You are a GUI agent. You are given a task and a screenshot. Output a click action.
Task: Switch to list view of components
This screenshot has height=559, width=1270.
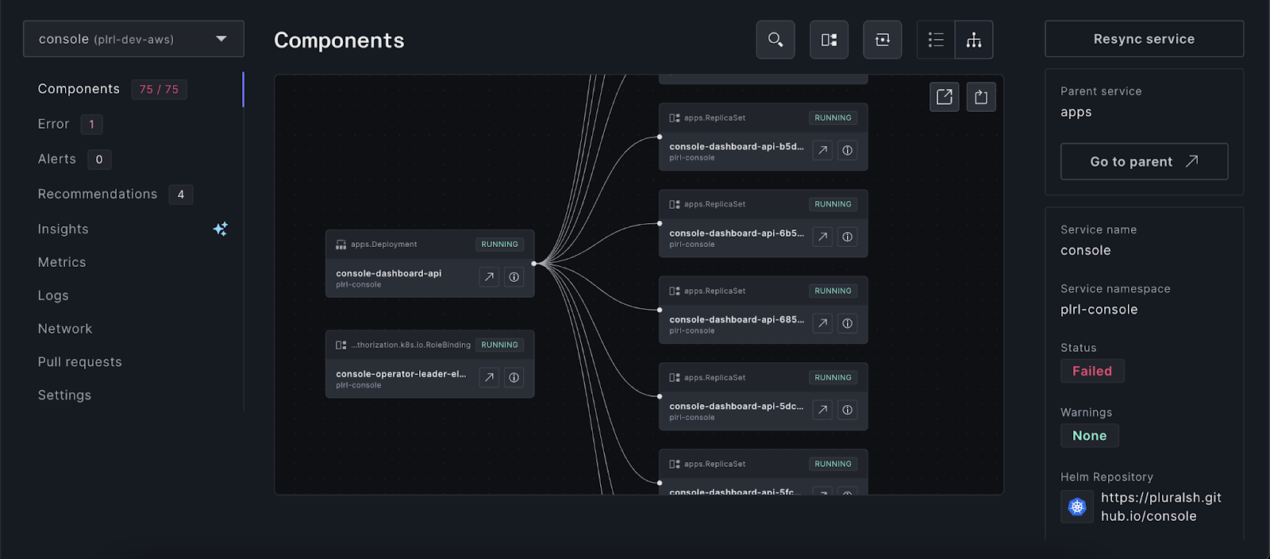point(936,40)
